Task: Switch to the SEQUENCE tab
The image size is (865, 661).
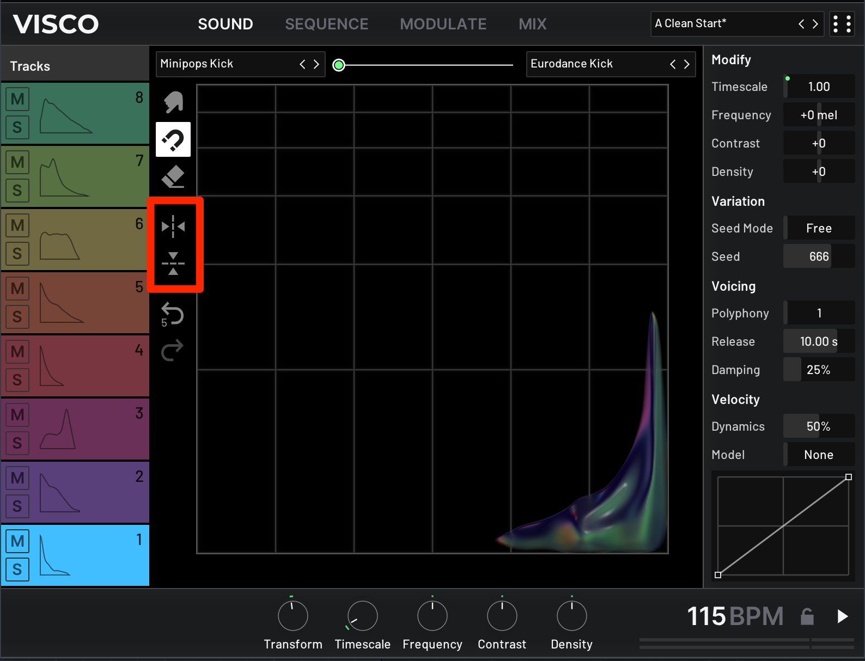Action: [x=327, y=24]
